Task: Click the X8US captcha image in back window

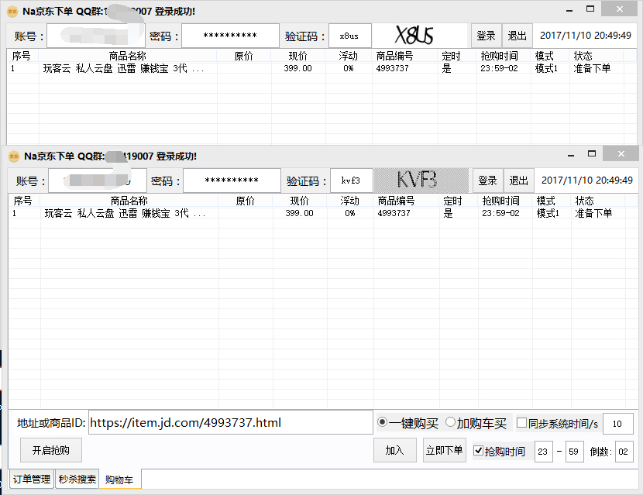Action: pyautogui.click(x=420, y=36)
